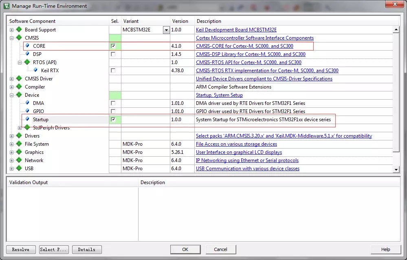Click the File System green diamond icon
Screen dimensions: 407x260
(19, 144)
